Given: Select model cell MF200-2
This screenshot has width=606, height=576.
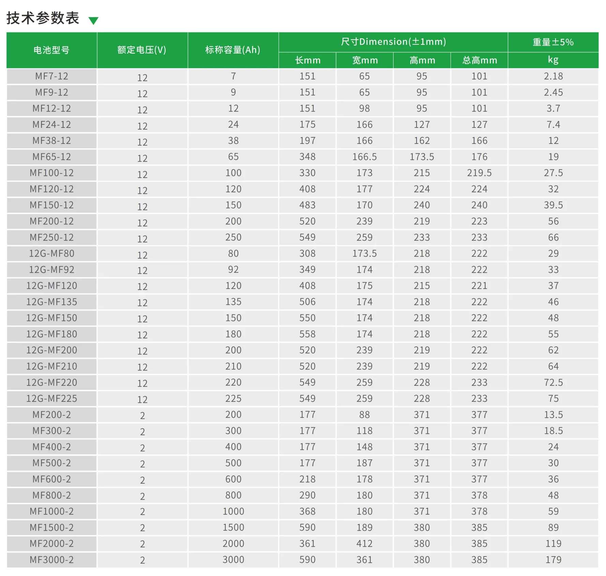Looking at the screenshot, I should point(52,415).
